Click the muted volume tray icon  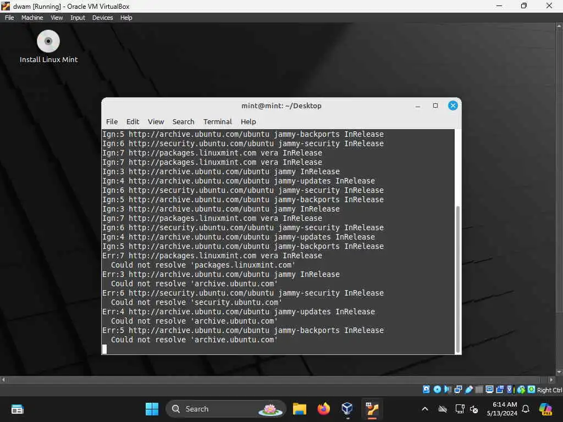(474, 409)
